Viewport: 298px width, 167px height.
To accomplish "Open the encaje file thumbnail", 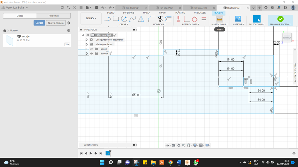I will 10,40.
